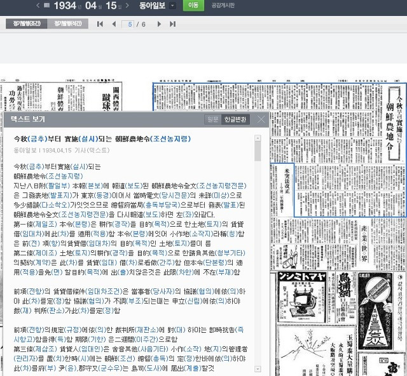Jump to the last page icon
This screenshot has height=376, width=407.
pyautogui.click(x=172, y=24)
